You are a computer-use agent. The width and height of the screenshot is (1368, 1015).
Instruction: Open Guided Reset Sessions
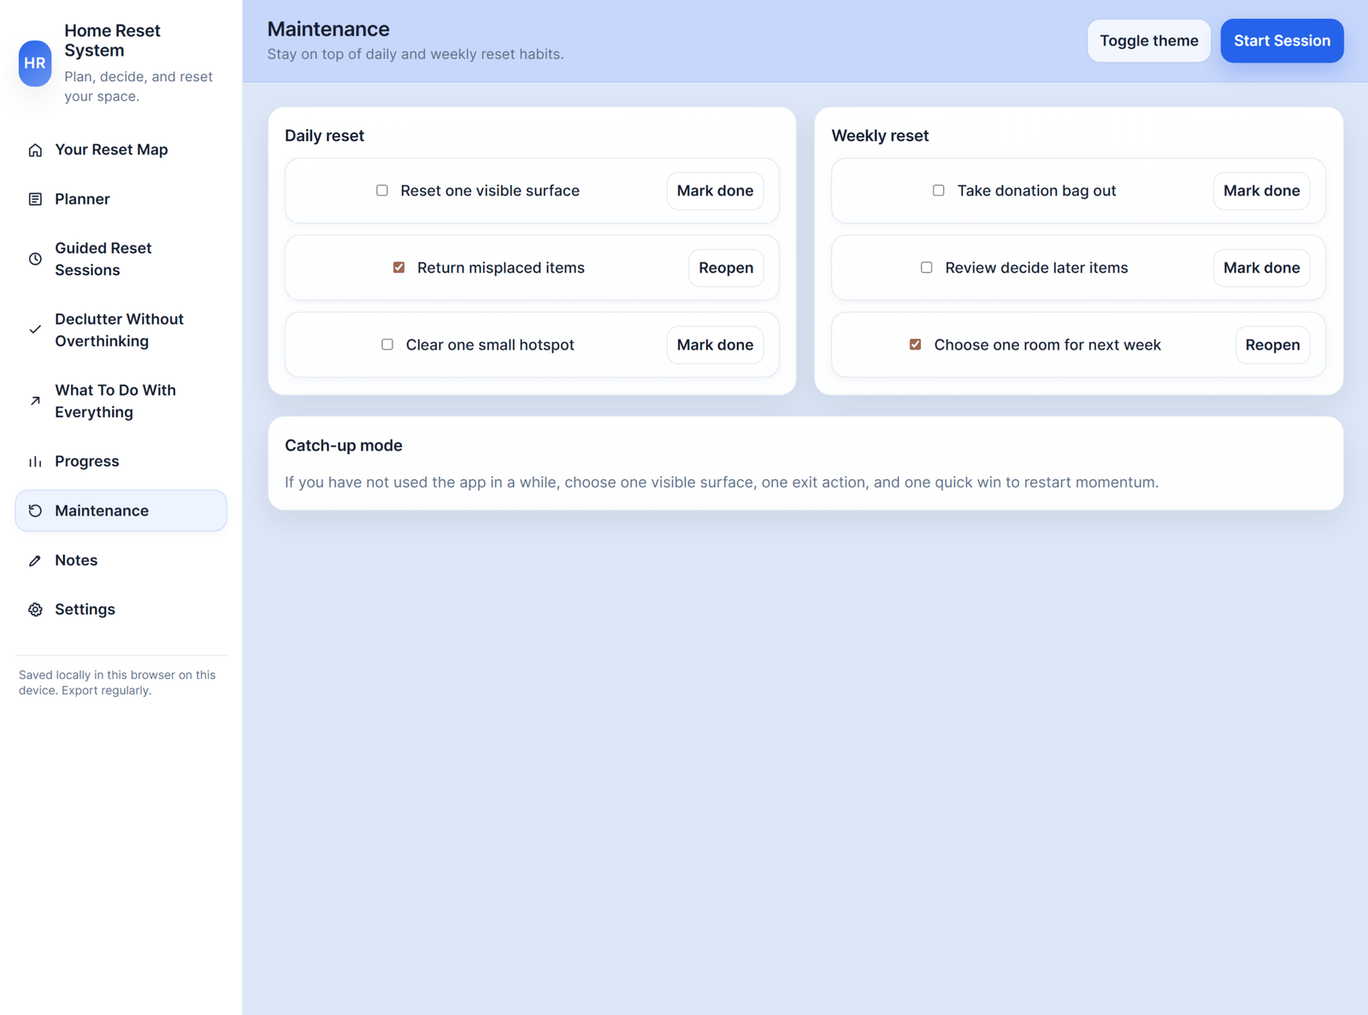(121, 259)
